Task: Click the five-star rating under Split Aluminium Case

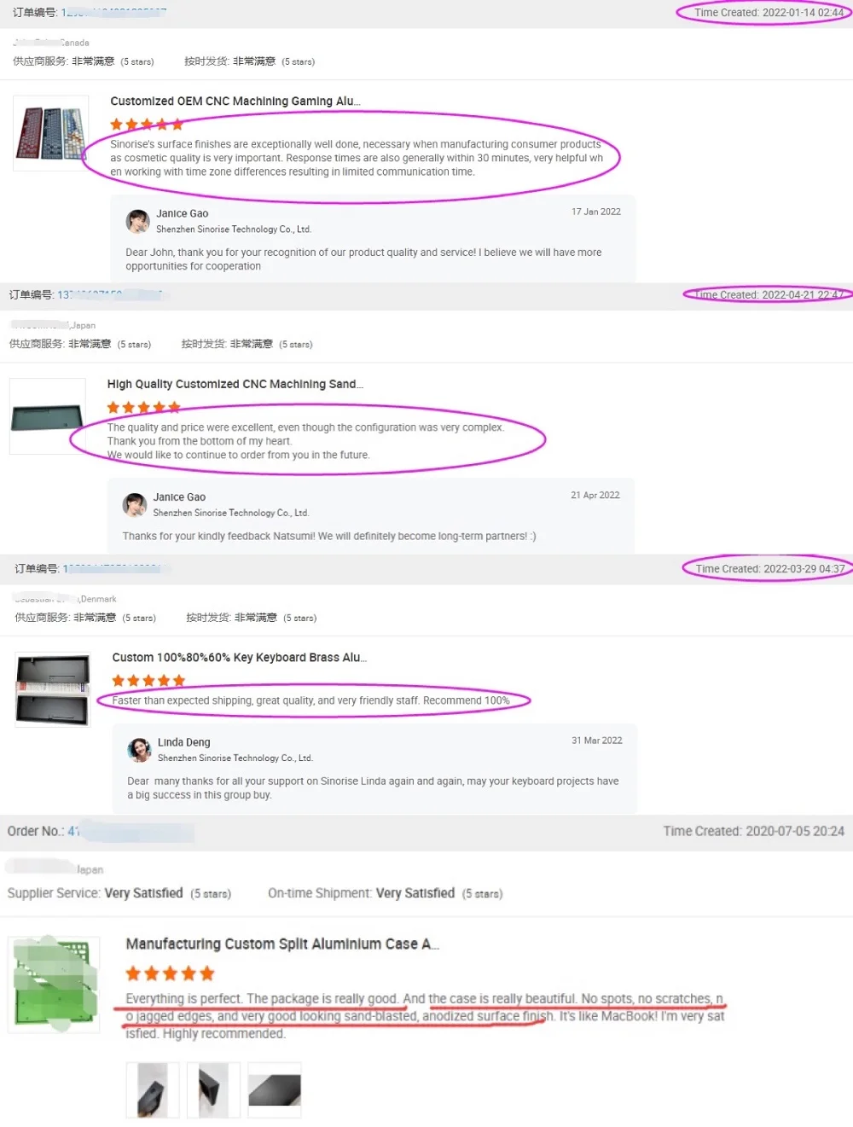Action: click(x=170, y=973)
